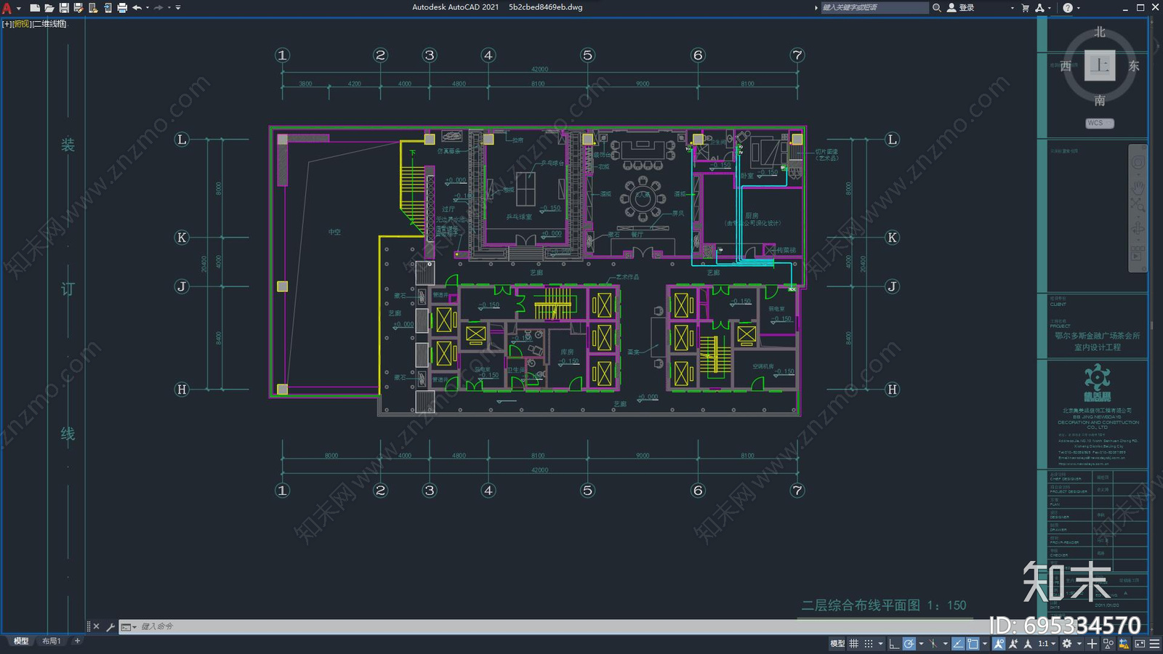Open the 二维线框 visual style menu
Viewport: 1163px width, 654px height.
click(x=49, y=24)
